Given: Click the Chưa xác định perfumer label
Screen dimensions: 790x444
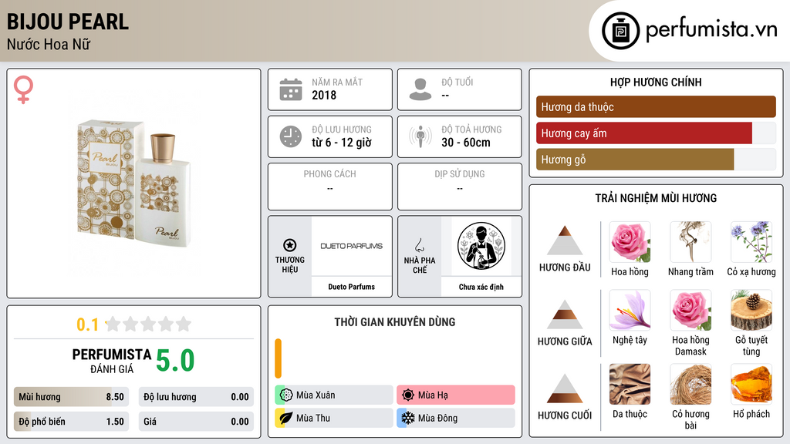Looking at the screenshot, I should 481,287.
